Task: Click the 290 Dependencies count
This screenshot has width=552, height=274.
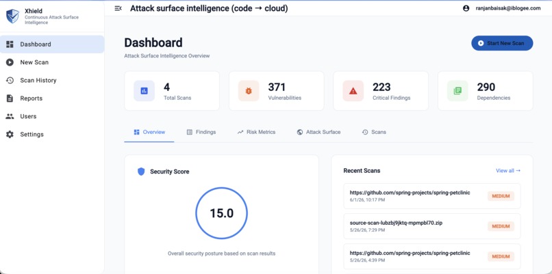Action: pyautogui.click(x=486, y=87)
